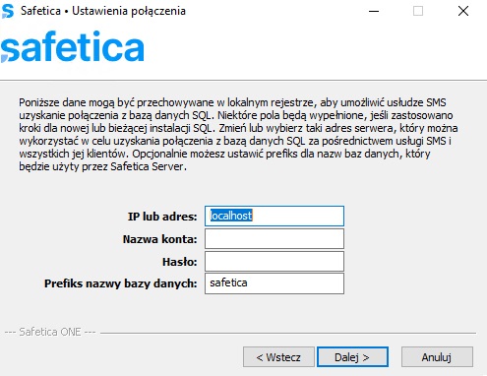Click the 'Safetica • Ustawienia połączenia' window title
Image resolution: width=487 pixels, height=376 pixels.
click(x=103, y=11)
